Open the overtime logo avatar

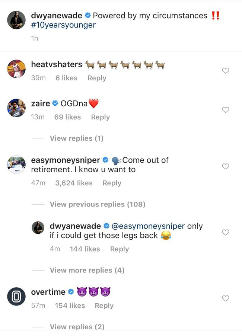(x=16, y=297)
